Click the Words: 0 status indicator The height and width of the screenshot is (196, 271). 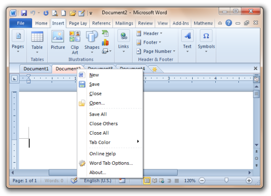[54, 181]
